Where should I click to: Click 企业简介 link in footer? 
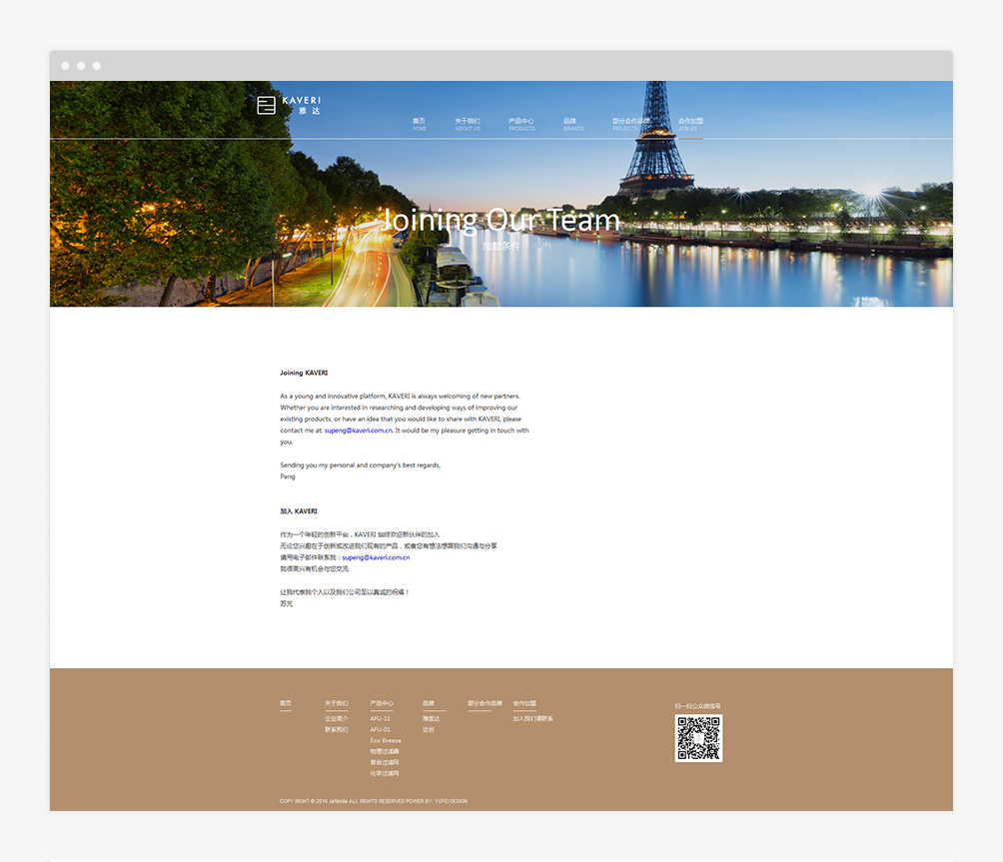click(x=336, y=718)
